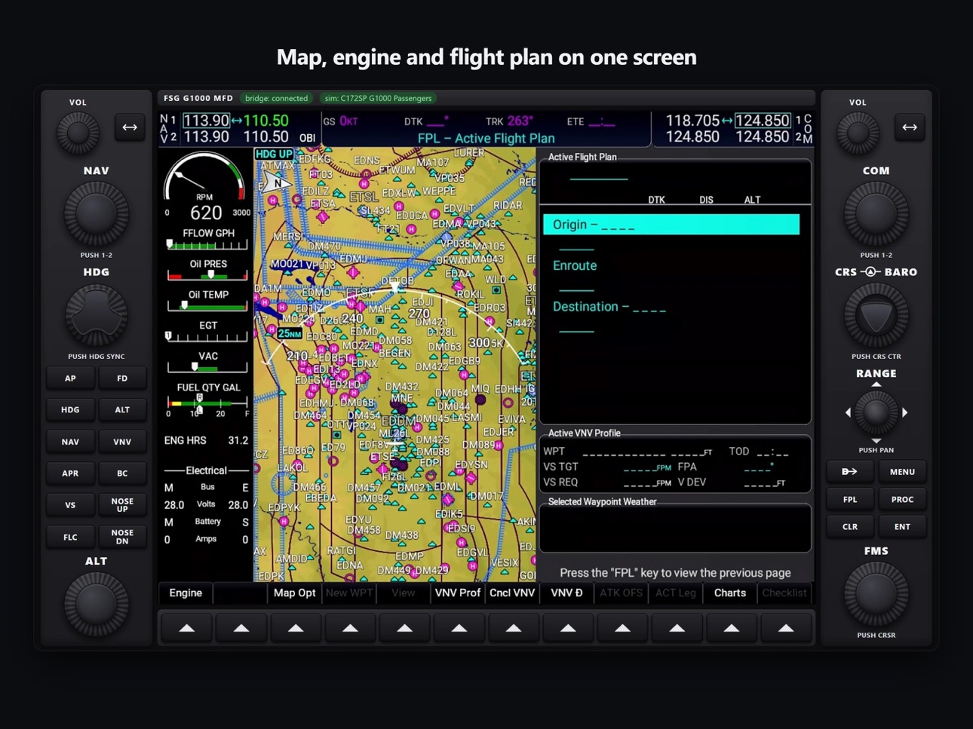Click softkey arrow below Cncl VNV
Screen dimensions: 973x729
click(x=514, y=627)
